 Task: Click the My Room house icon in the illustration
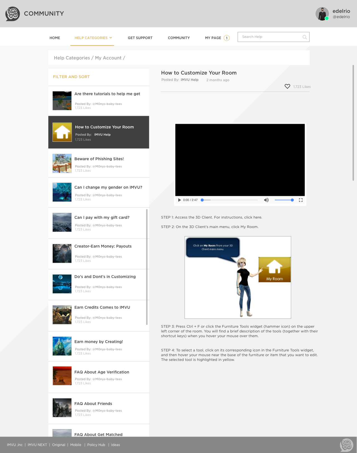coord(274,270)
